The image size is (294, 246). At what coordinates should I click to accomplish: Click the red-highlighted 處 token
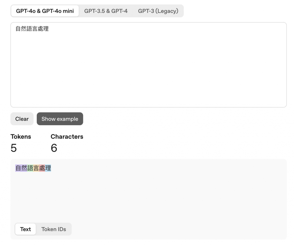click(x=42, y=168)
